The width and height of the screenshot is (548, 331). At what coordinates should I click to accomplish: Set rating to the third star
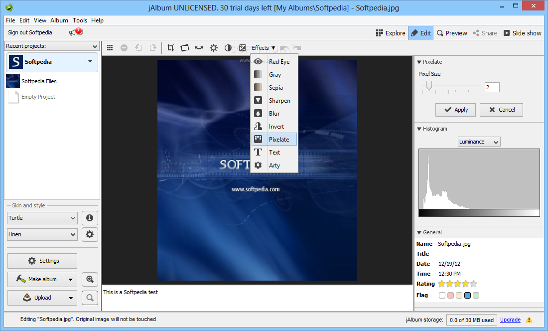(458, 284)
